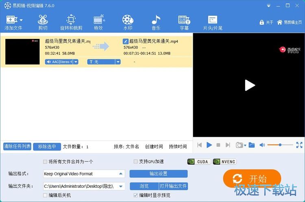This screenshot has width=305, height=202.
Task: Mute the audio with speaker icon
Action: pyautogui.click(x=262, y=145)
